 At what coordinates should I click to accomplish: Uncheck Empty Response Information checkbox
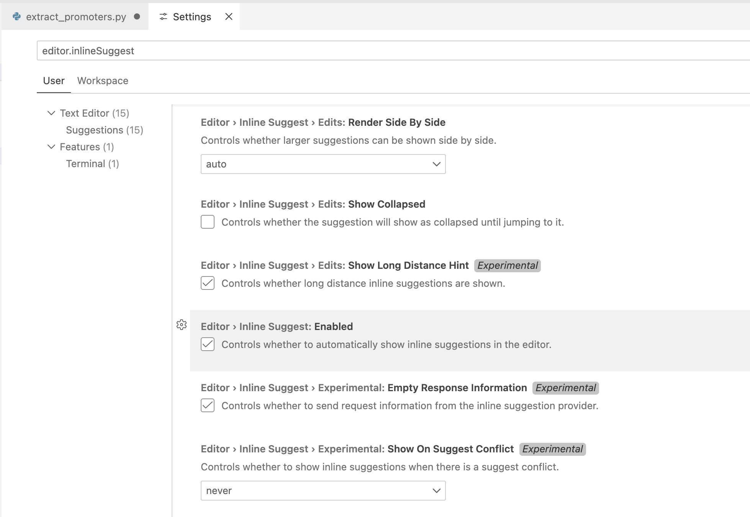click(x=208, y=405)
